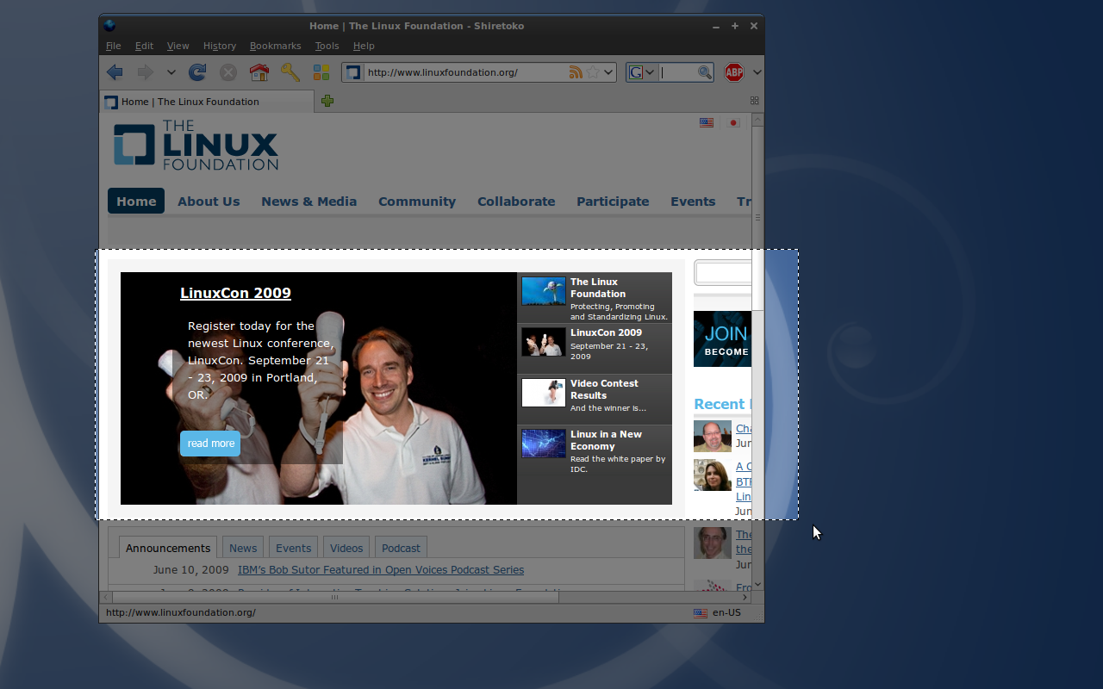This screenshot has height=689, width=1103.
Task: Click the RSS feed icon in address bar
Action: pos(576,72)
